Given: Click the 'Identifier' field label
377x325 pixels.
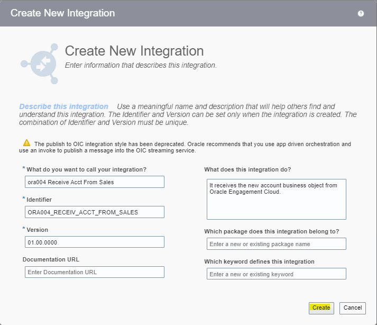Looking at the screenshot, I should [39, 200].
